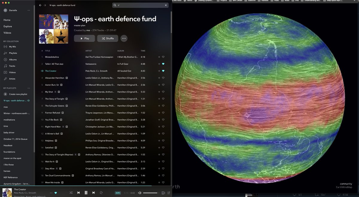
Task: Open the My Playlists section ellipsis menu
Action: (29, 88)
